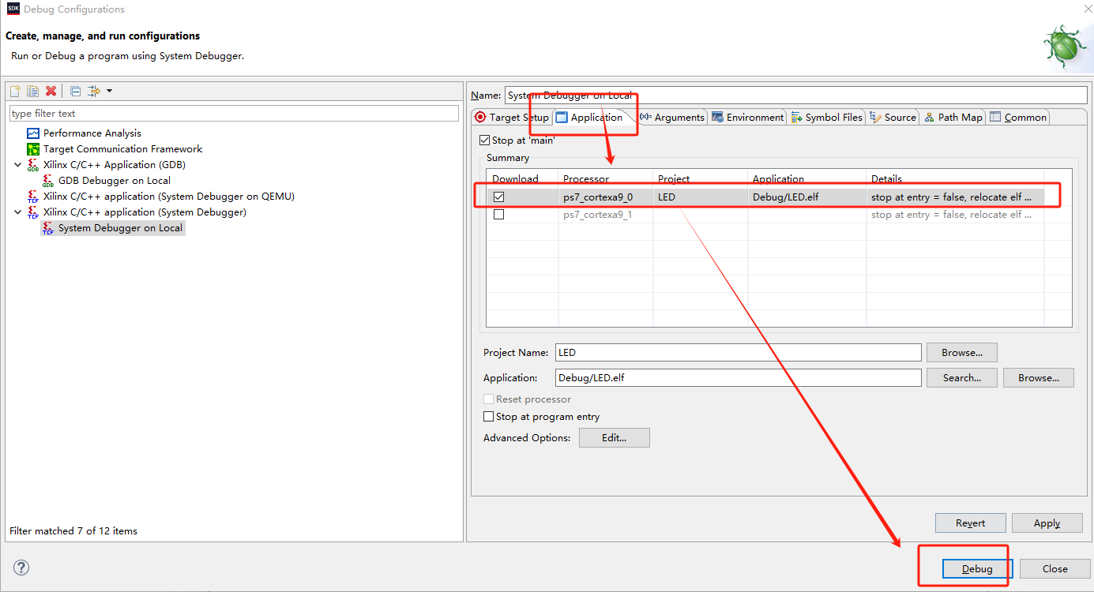
Task: Check Download for ps7_cortexa9_1
Action: tap(498, 215)
